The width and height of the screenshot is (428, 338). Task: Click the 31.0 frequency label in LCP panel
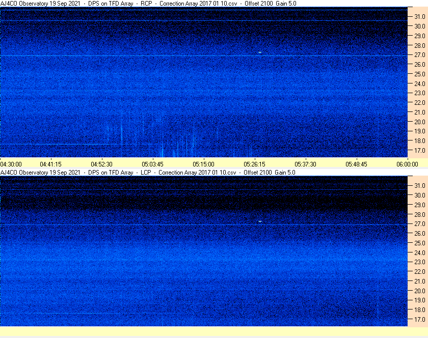[420, 185]
